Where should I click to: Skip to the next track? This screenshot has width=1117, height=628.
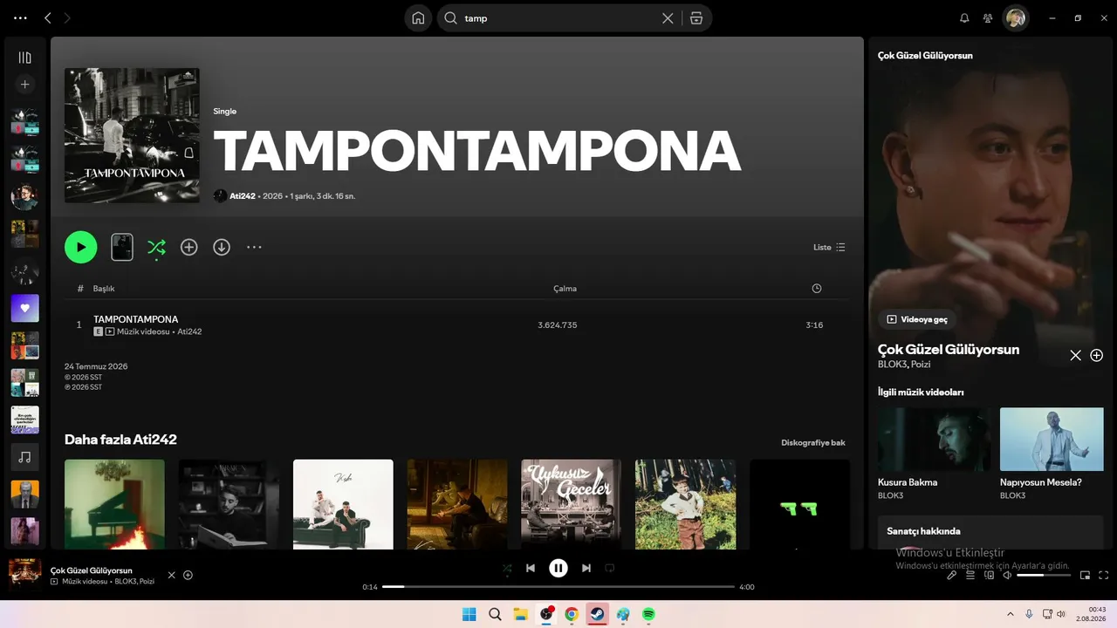pos(586,568)
